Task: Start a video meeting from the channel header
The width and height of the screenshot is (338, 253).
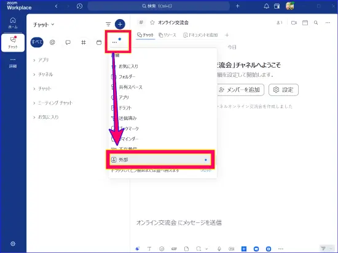Action: coord(294,23)
